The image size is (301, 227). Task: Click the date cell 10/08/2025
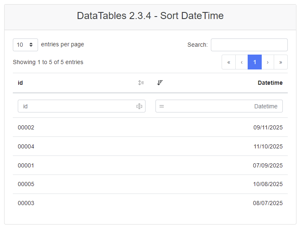pyautogui.click(x=268, y=184)
